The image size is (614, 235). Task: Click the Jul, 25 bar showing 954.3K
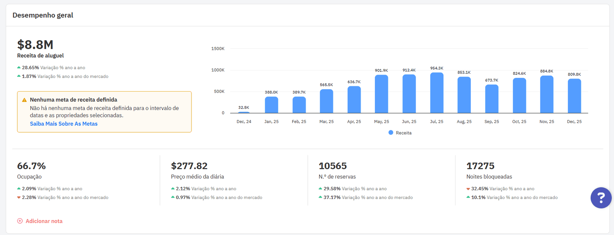coord(437,93)
